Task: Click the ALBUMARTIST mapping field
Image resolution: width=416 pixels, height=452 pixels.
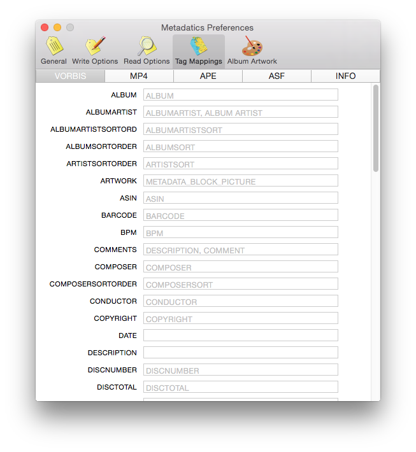Action: (x=241, y=112)
